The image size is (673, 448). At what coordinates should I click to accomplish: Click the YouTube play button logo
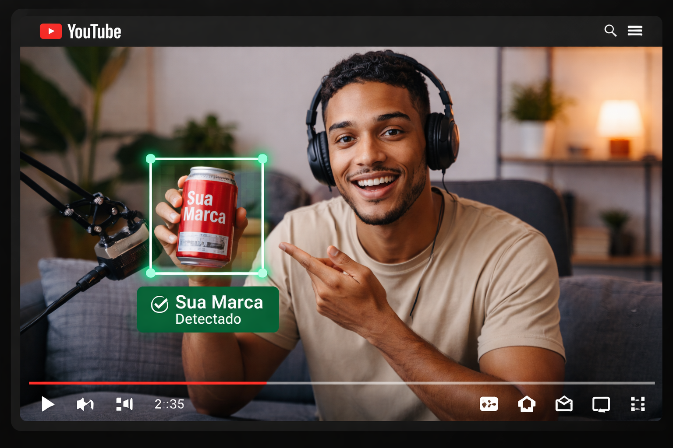[51, 31]
